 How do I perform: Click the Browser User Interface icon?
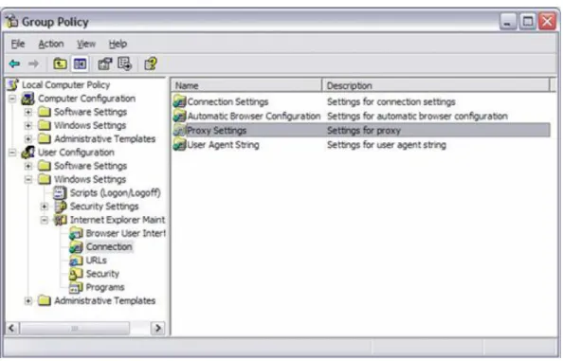(x=76, y=233)
